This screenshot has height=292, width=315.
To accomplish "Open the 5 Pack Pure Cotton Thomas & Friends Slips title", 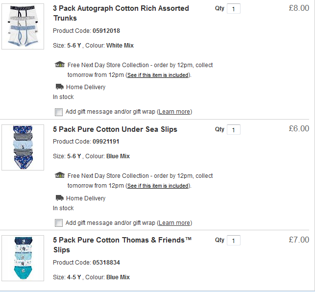I will tap(122, 244).
